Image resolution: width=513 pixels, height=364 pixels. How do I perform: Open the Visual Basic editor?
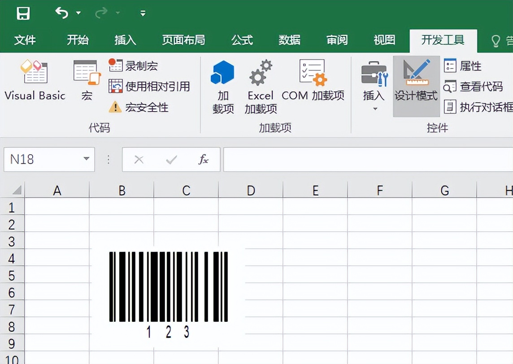tap(35, 80)
